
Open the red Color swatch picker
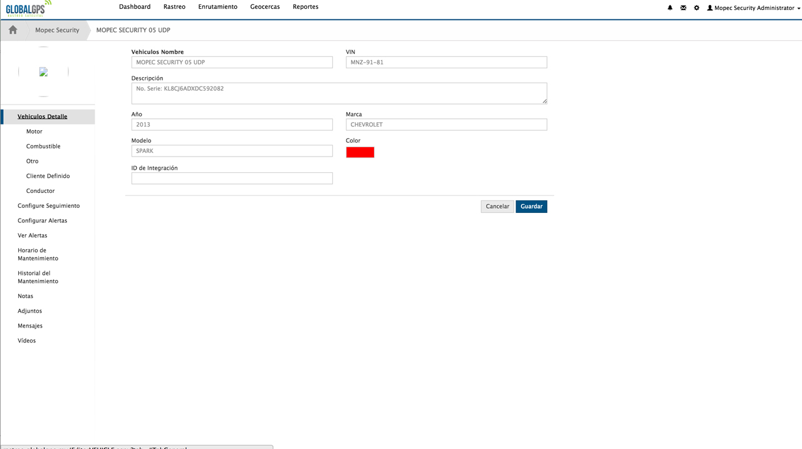tap(360, 152)
